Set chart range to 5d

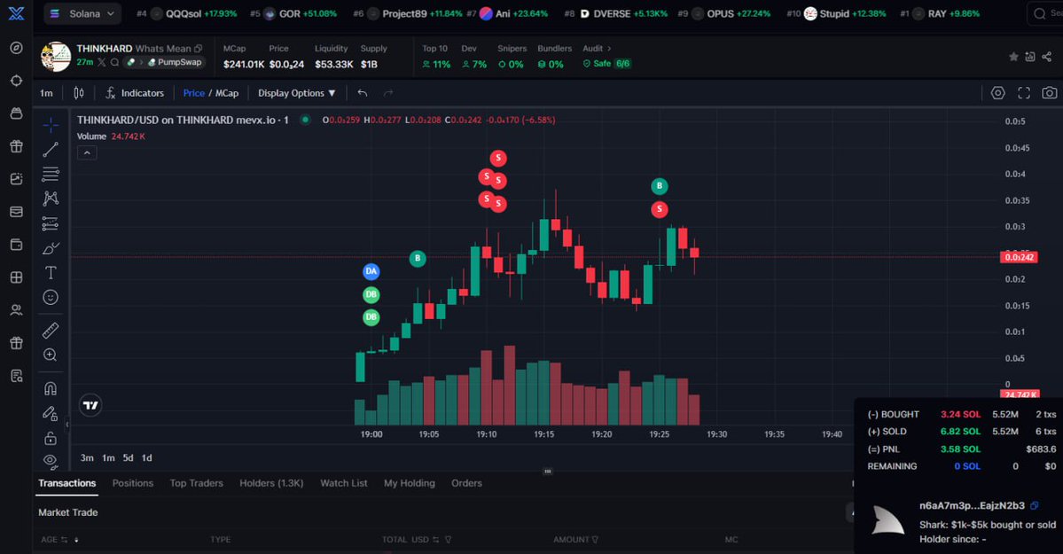tap(129, 457)
